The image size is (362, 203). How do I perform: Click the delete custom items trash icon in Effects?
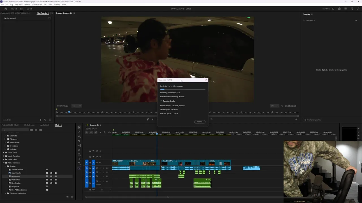(x=72, y=197)
